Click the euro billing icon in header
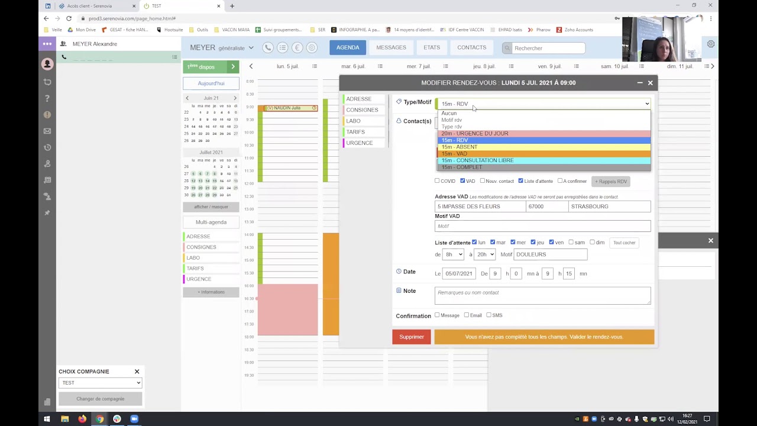The height and width of the screenshot is (426, 757). [x=297, y=48]
